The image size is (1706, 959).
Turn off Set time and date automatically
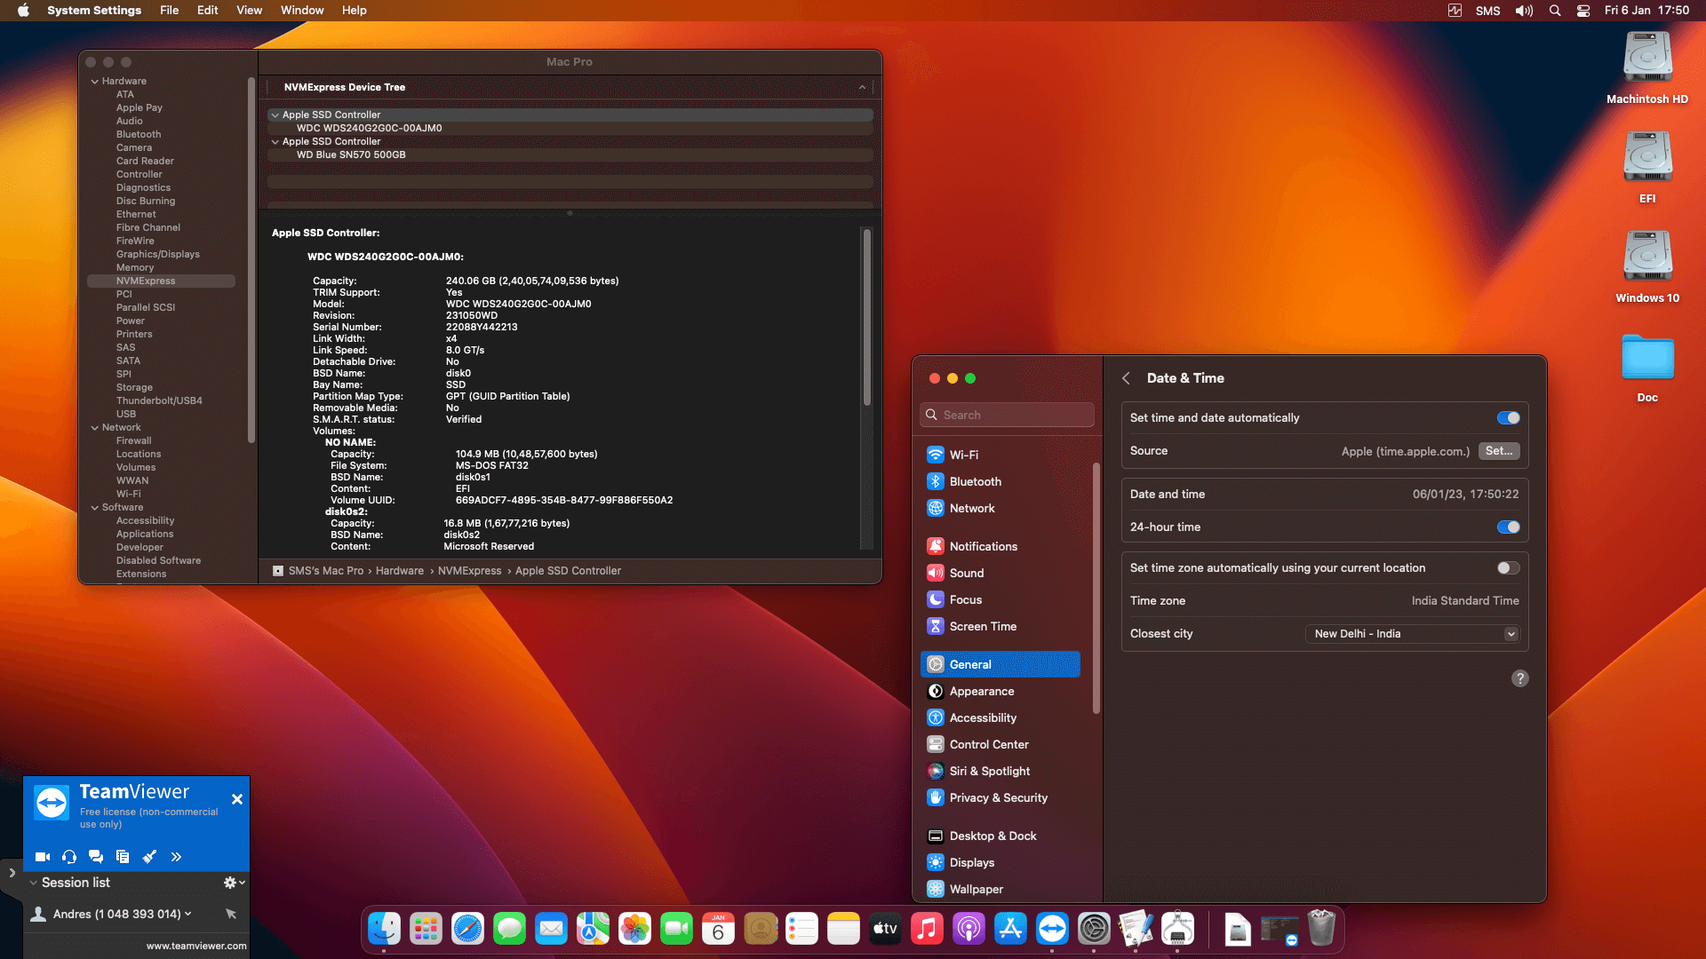click(1508, 417)
